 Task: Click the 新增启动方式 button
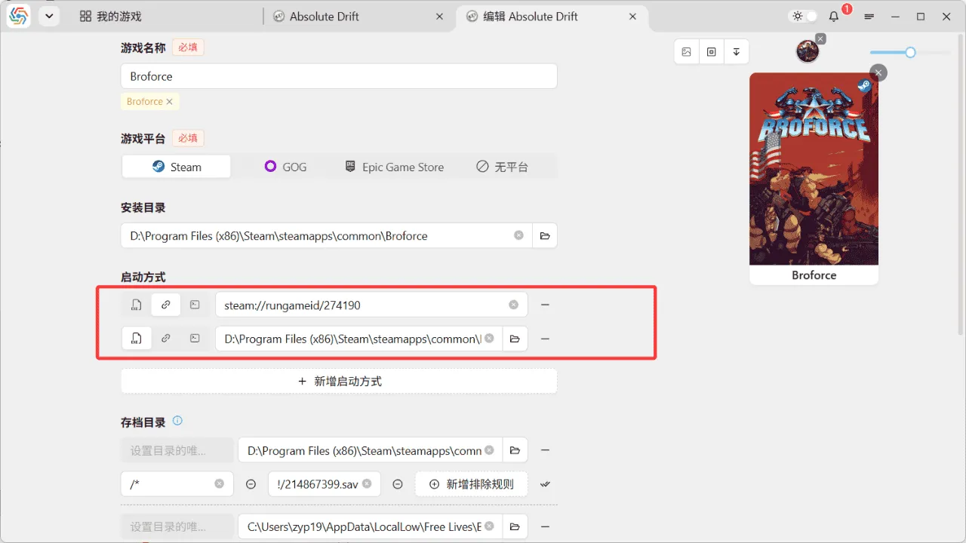click(338, 381)
